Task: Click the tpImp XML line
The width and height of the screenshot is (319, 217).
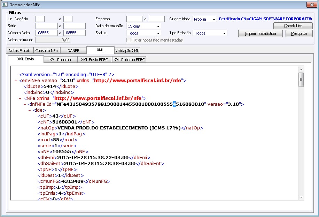Action: tap(60, 187)
